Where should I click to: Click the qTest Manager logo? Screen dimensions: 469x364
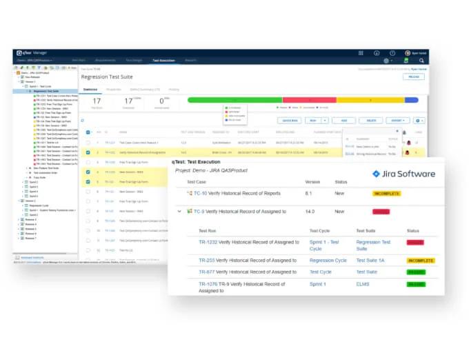pyautogui.click(x=32, y=53)
